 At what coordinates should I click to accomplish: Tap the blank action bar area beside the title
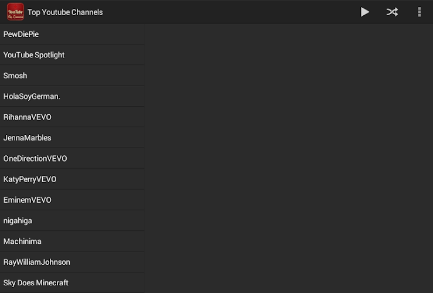pos(234,12)
